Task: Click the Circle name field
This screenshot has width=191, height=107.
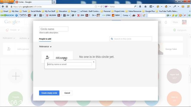Action: [54, 29]
